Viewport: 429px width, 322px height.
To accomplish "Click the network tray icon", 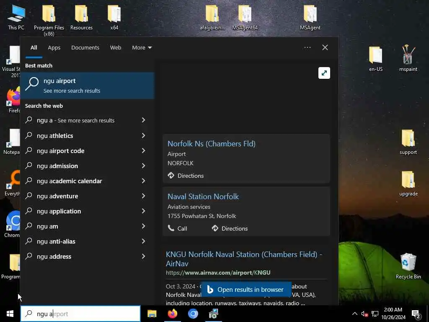I will click(x=375, y=314).
